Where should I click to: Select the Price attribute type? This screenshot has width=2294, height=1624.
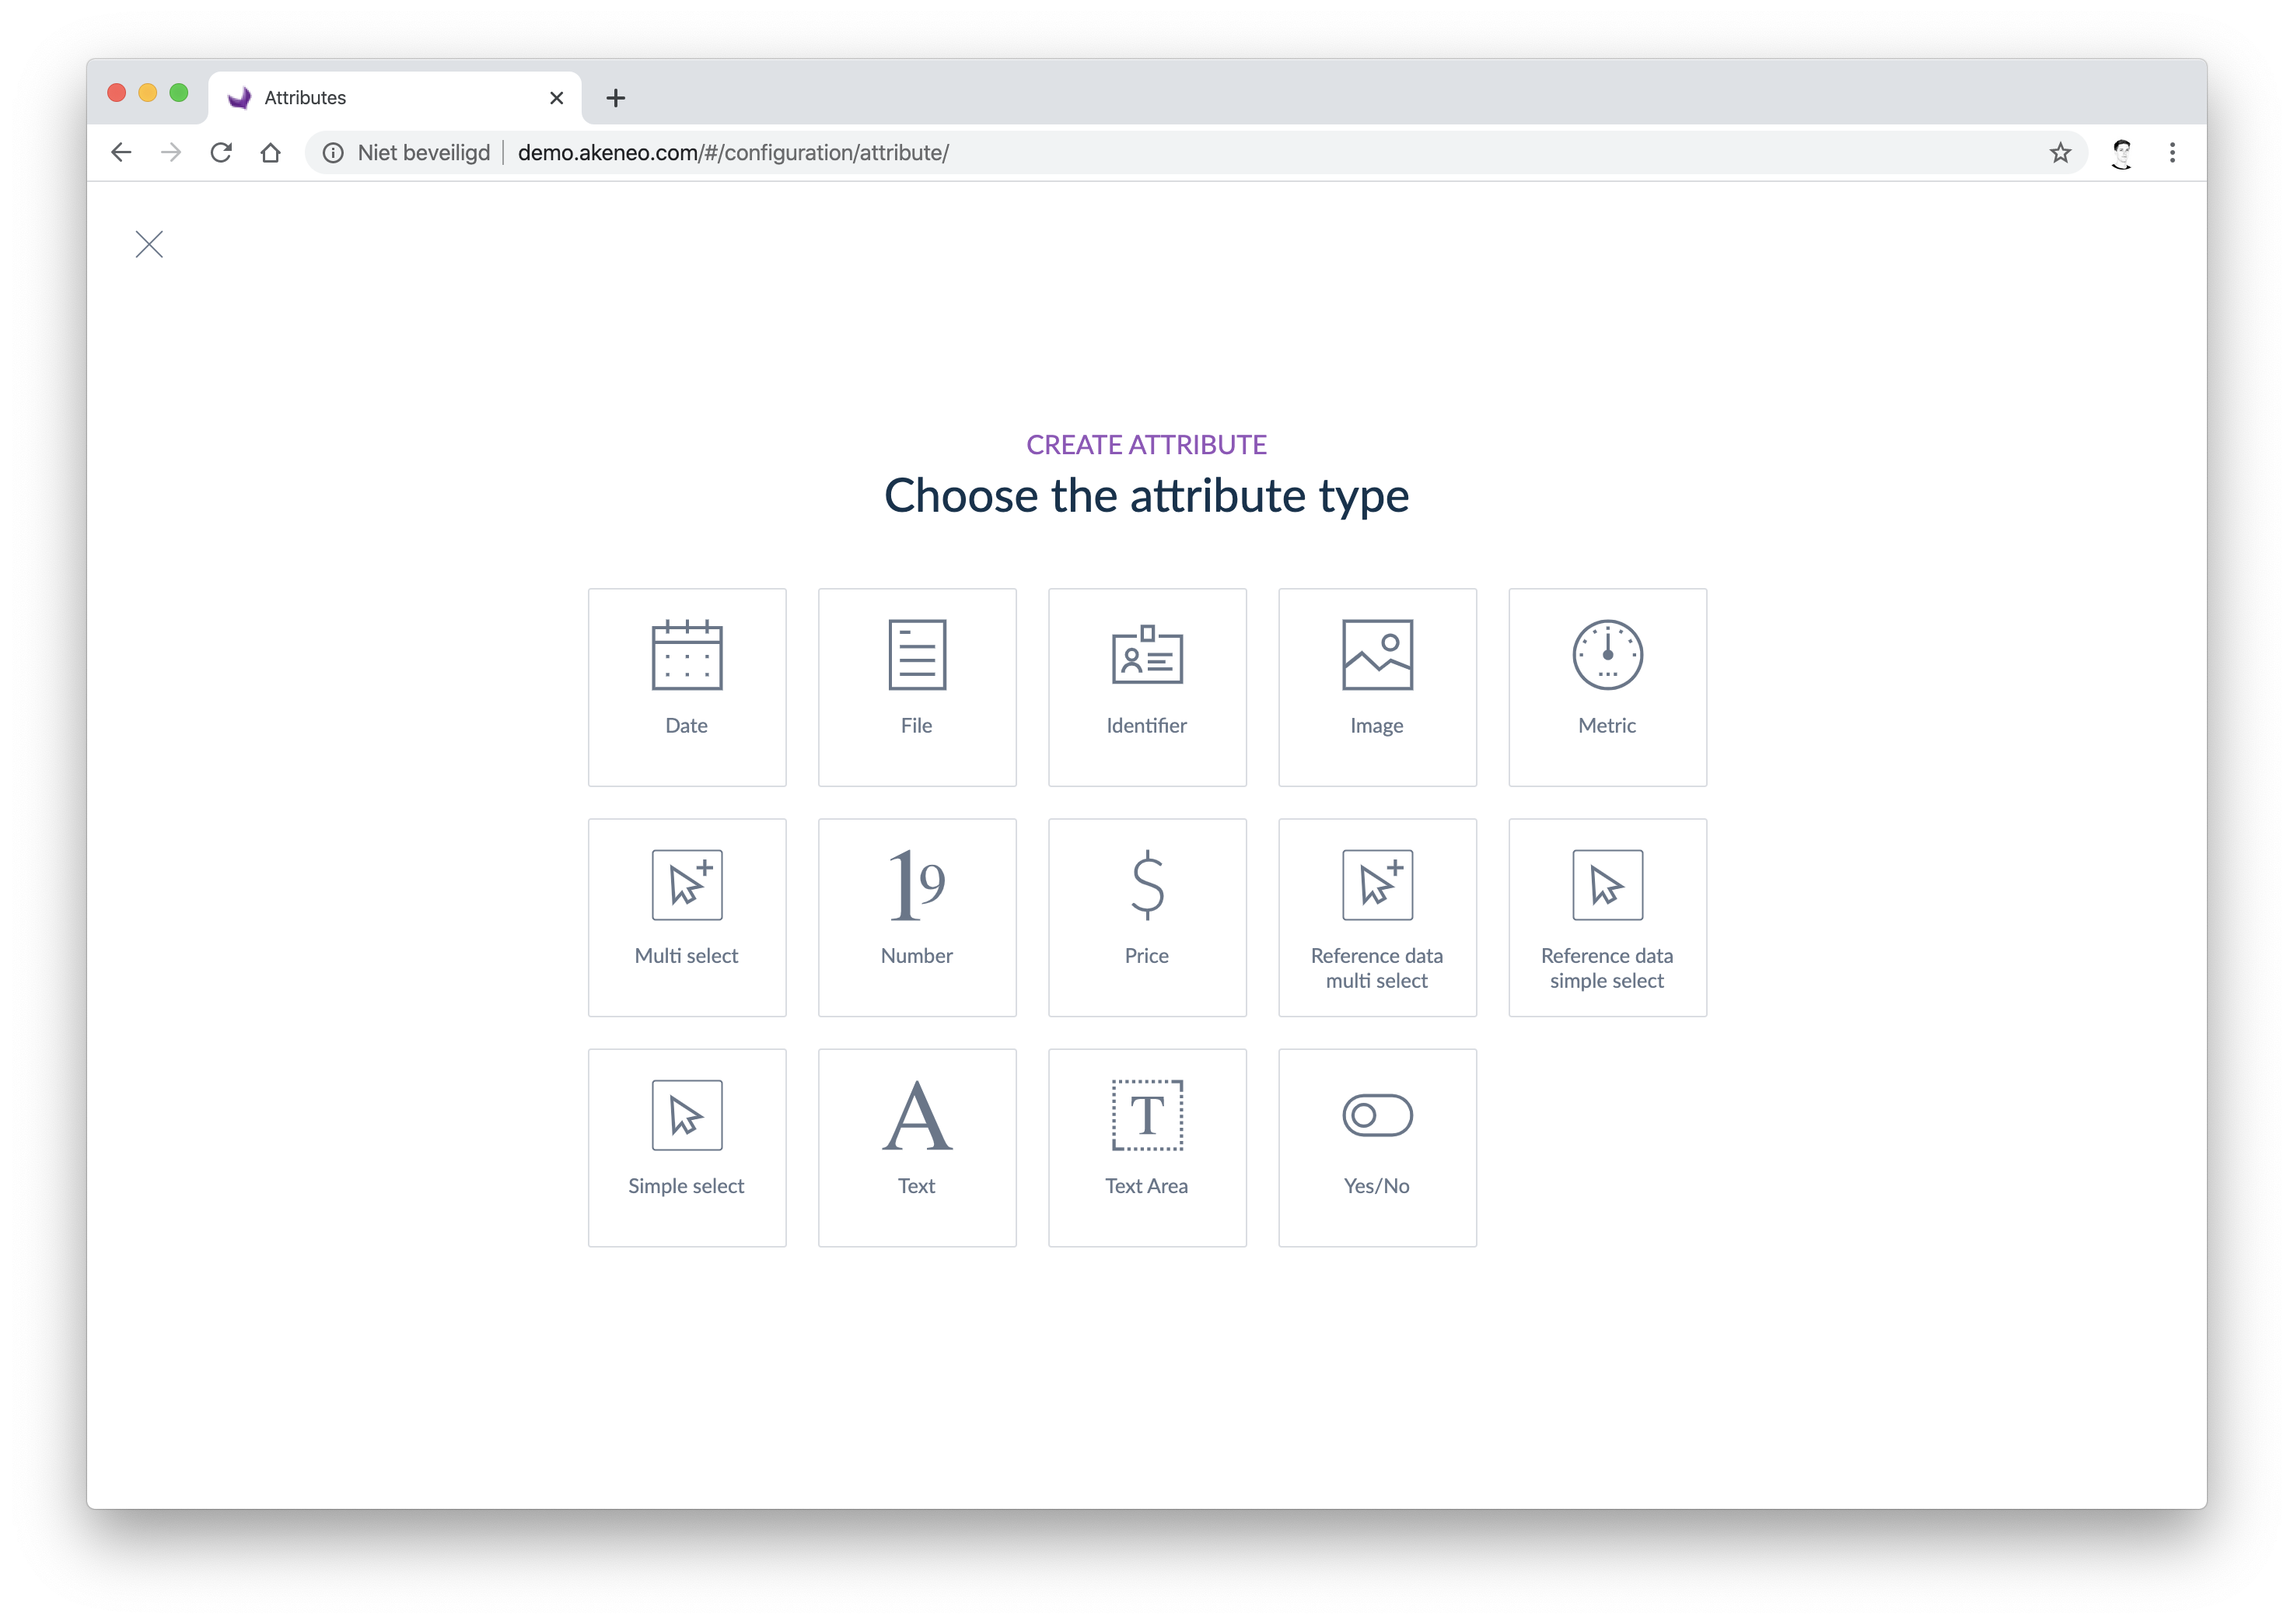coord(1147,915)
